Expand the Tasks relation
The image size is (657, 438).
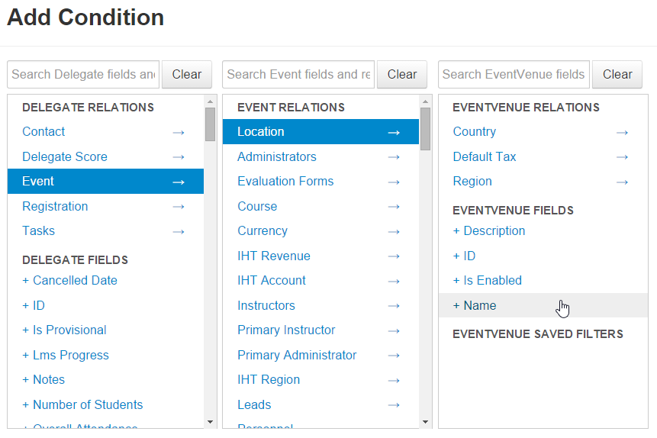coord(105,231)
